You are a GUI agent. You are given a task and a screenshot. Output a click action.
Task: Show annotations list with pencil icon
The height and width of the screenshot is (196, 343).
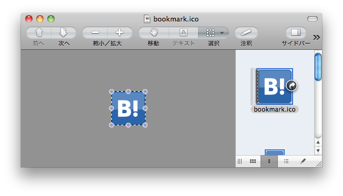point(303,161)
